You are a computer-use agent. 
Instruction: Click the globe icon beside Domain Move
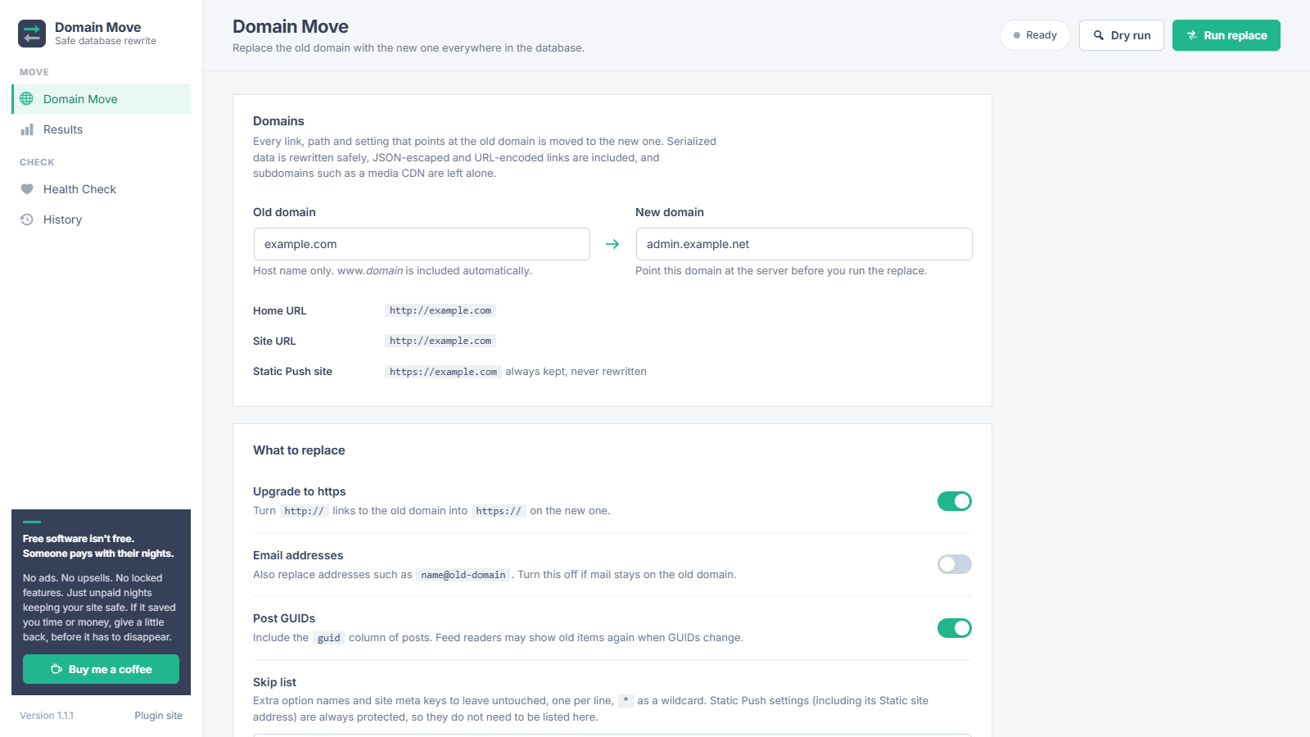pyautogui.click(x=27, y=99)
